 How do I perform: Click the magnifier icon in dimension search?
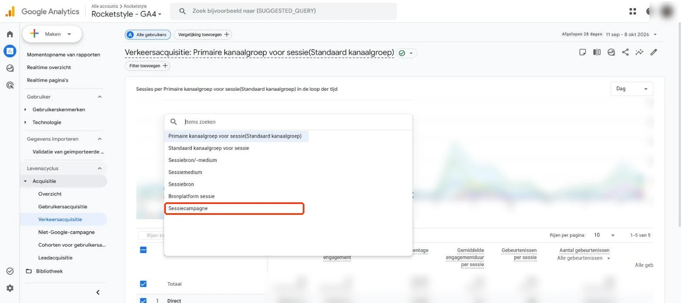(173, 122)
